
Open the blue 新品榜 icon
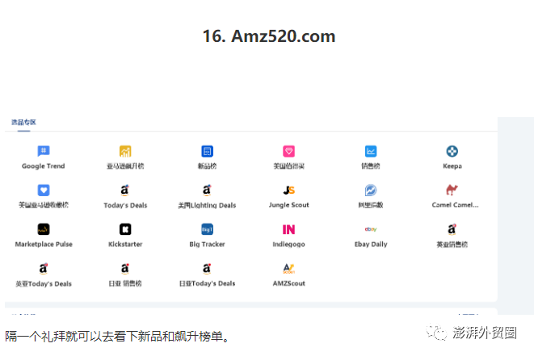[207, 151]
